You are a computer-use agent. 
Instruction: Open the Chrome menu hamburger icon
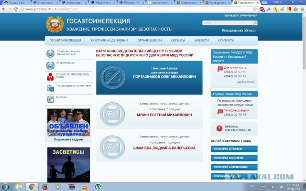coord(302,9)
